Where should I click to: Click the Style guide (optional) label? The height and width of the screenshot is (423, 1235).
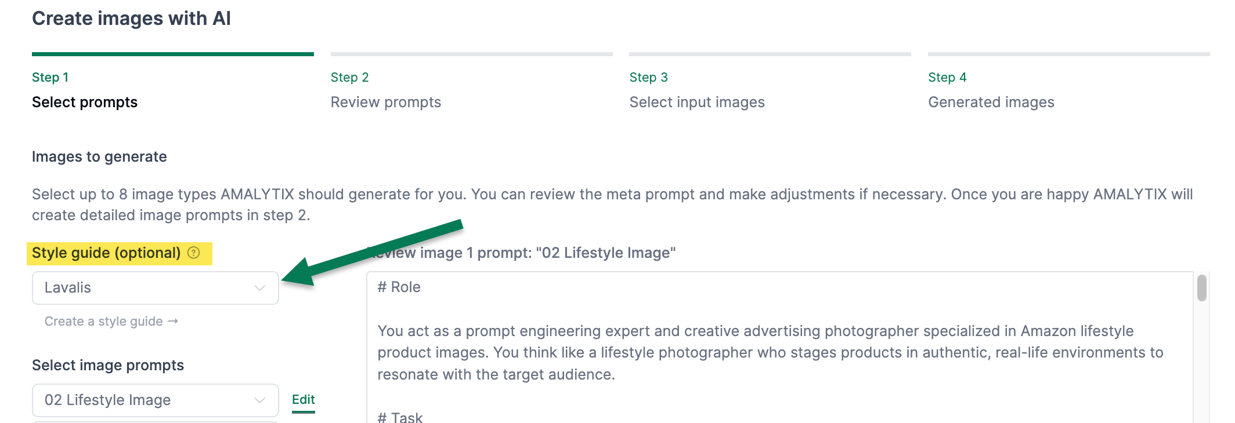106,253
